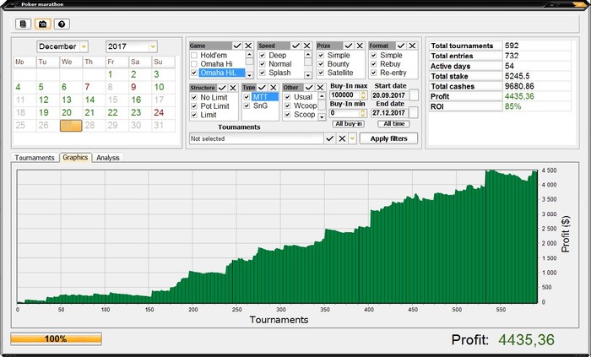Click the All time button
This screenshot has width=591, height=357.
coord(394,124)
